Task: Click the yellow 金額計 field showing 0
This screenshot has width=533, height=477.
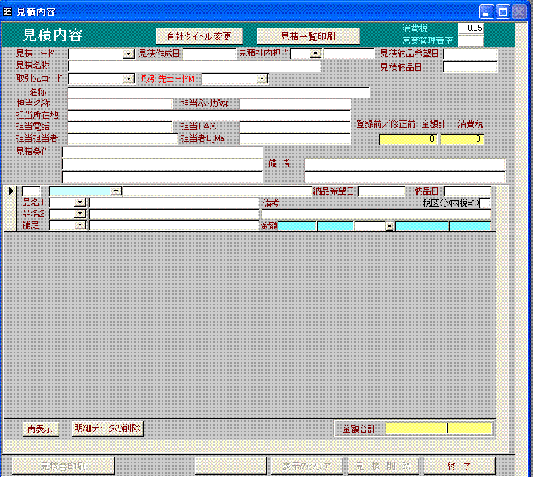Action: click(408, 139)
